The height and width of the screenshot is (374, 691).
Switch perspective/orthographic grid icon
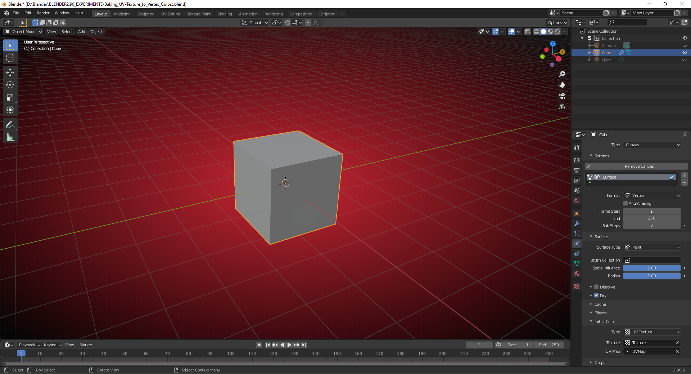pos(562,107)
